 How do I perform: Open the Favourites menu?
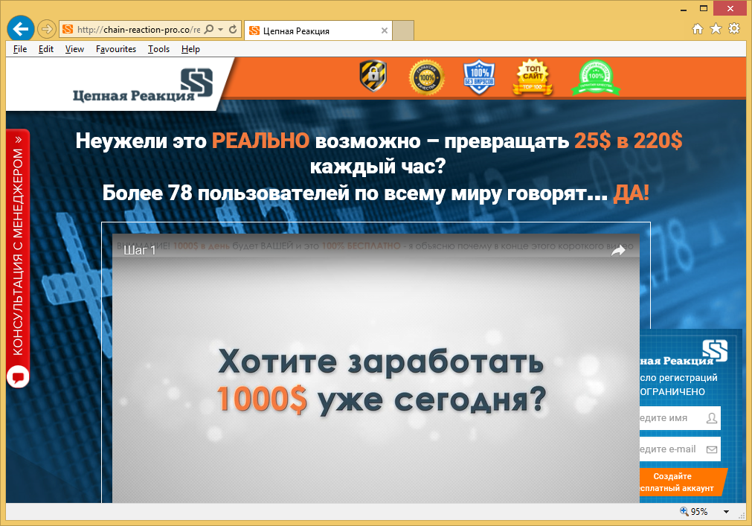(115, 49)
